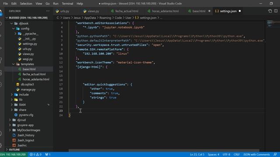Click the AppData breadcrumb segment
The height and width of the screenshot is (157, 280).
(90, 17)
